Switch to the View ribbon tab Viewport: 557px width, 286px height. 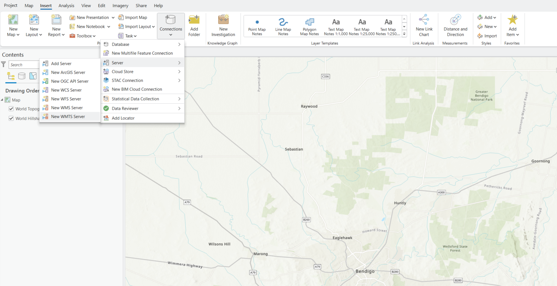pos(86,6)
